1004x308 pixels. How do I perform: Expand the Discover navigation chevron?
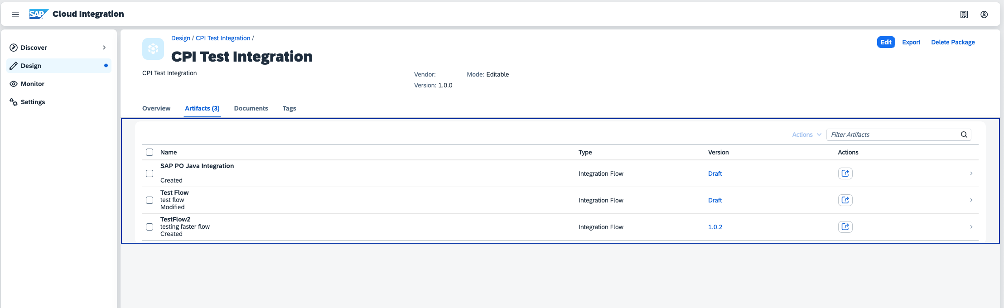104,48
